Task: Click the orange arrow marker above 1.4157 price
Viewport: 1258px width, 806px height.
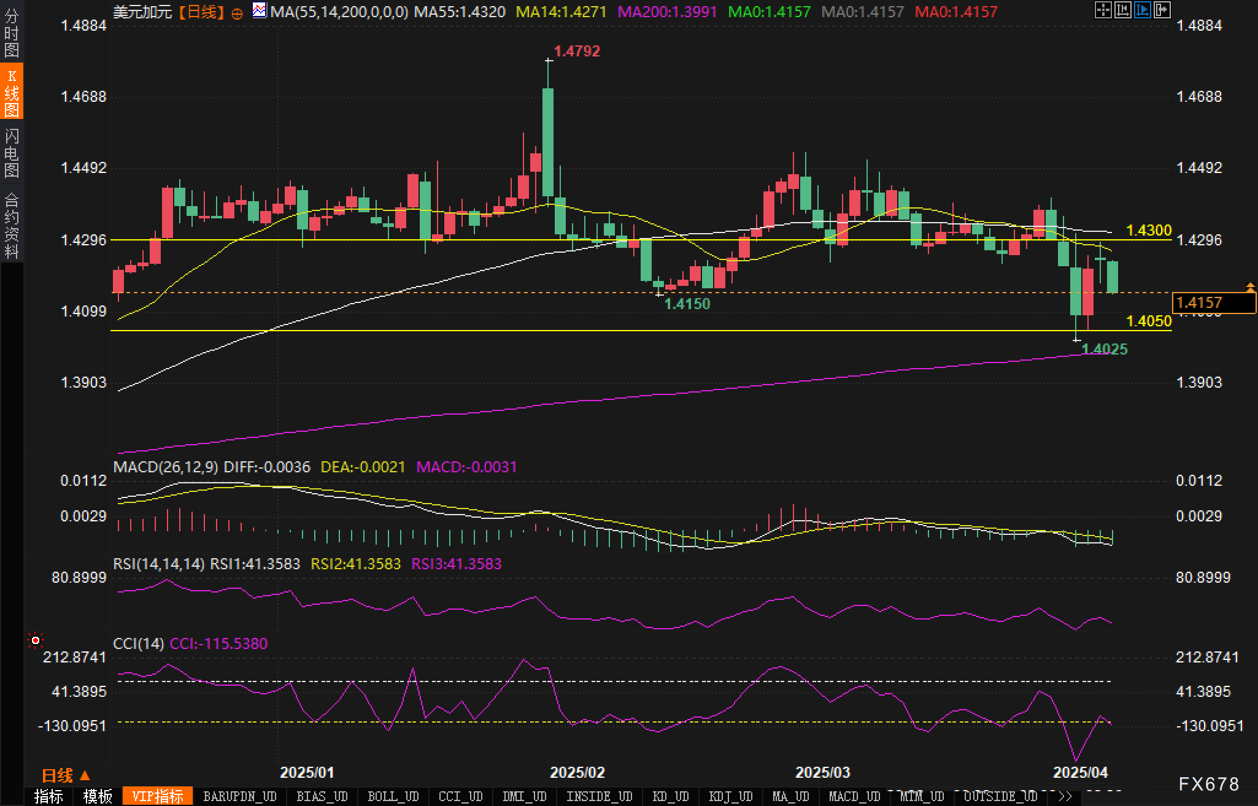Action: pyautogui.click(x=1250, y=286)
